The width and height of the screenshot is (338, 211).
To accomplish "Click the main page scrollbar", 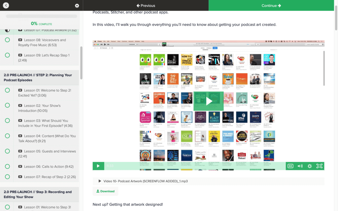I will (336, 18).
